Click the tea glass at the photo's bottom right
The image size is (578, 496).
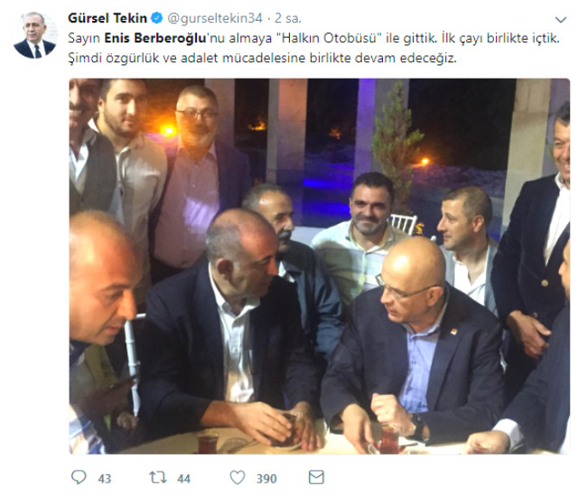[389, 438]
